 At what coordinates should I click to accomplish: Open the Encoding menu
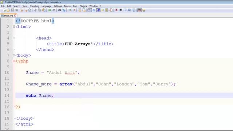[x=34, y=6]
